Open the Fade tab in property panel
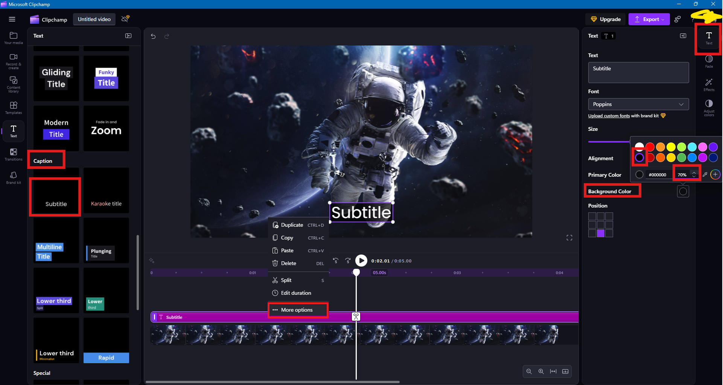Viewport: 723px width, 385px height. 709,62
